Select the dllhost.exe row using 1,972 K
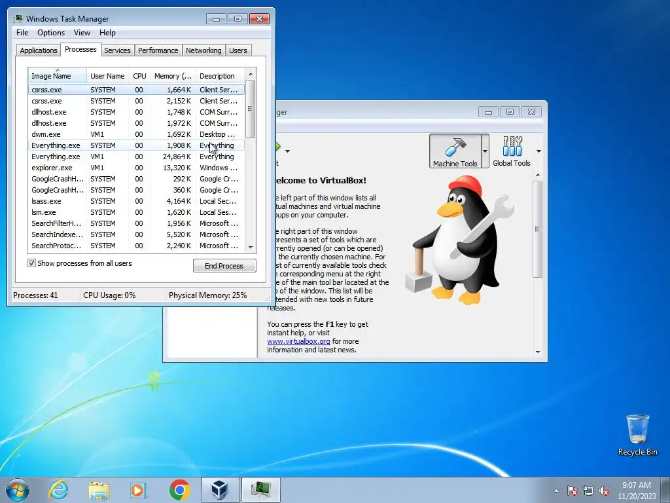 coord(136,123)
